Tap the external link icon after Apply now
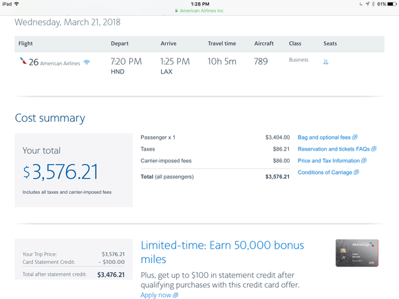This screenshot has width=399, height=299. coord(175,295)
